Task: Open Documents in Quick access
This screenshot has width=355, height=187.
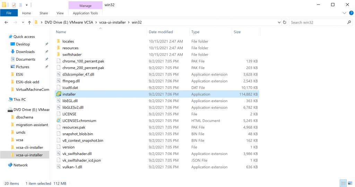Action: click(23, 59)
